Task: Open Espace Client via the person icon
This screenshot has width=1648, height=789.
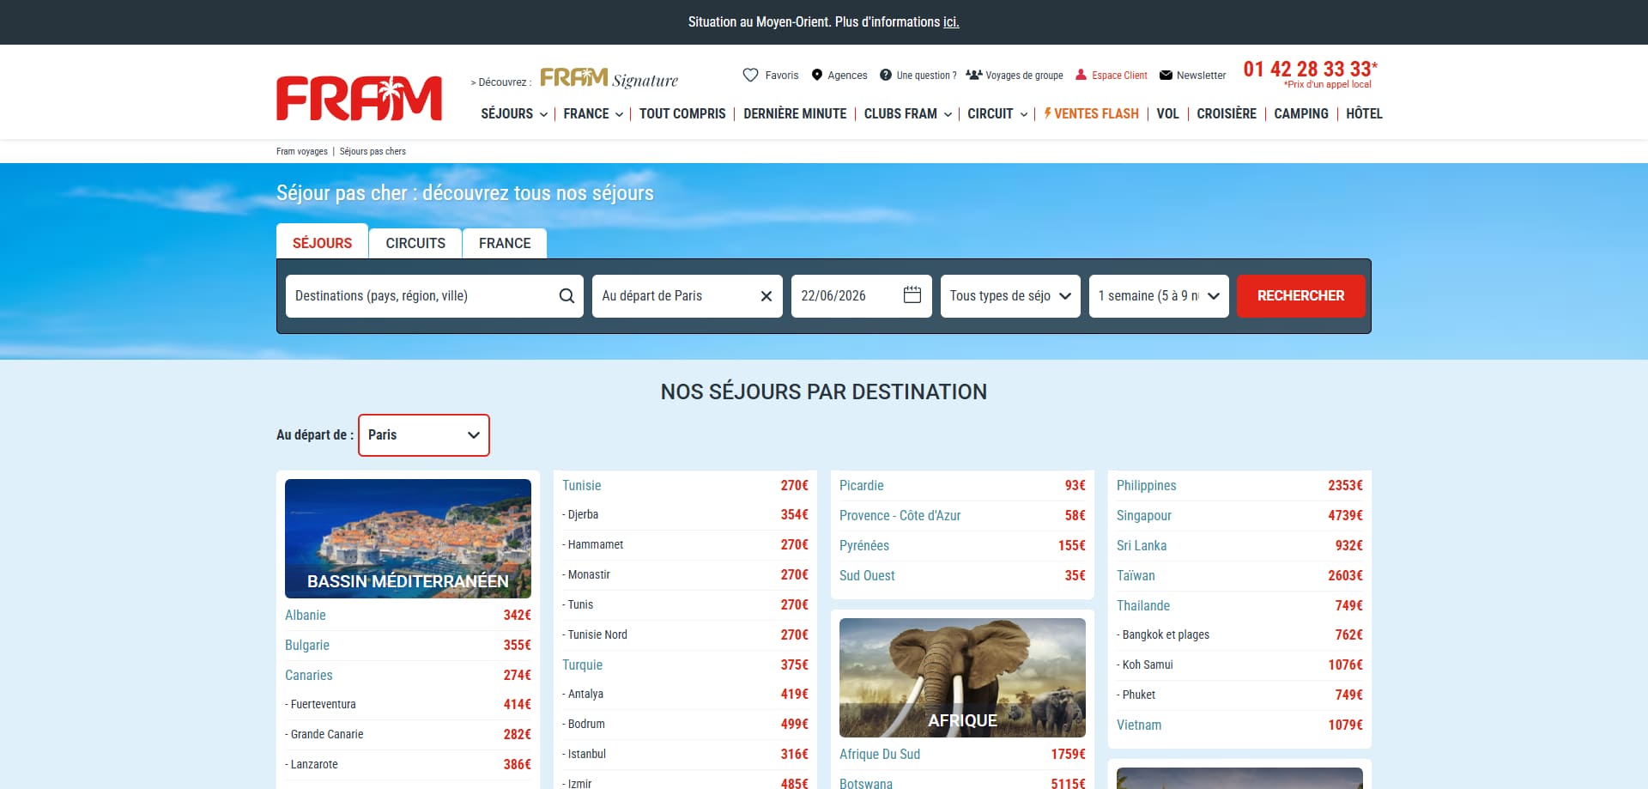Action: 1081,75
